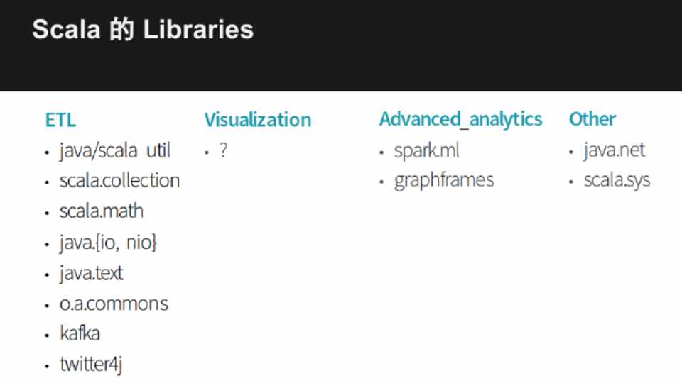Screen dimensions: 682x383
Task: Click the Visualization heading
Action: (258, 120)
